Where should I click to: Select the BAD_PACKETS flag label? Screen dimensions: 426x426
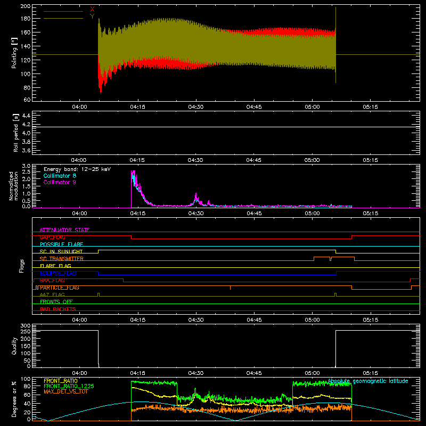click(58, 309)
